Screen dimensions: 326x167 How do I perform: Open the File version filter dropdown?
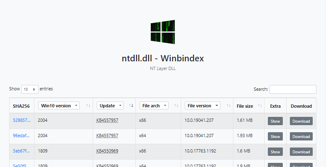pos(203,106)
